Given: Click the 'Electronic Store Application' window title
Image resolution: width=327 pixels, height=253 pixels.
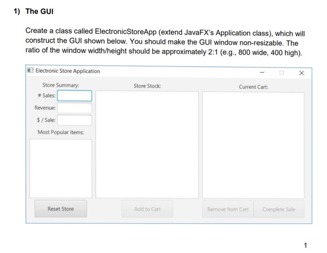Looking at the screenshot, I should (x=68, y=71).
